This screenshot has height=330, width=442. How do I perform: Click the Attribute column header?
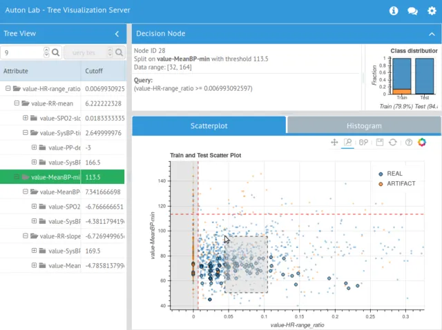click(x=40, y=71)
